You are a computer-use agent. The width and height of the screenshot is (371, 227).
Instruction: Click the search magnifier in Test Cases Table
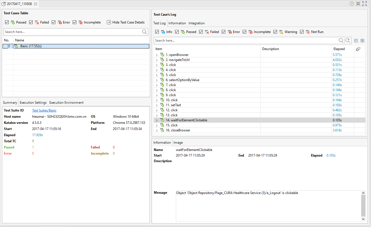[x=144, y=32]
